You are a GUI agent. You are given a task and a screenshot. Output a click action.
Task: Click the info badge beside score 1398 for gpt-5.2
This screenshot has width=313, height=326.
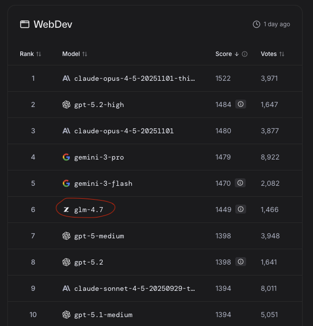[x=241, y=262]
